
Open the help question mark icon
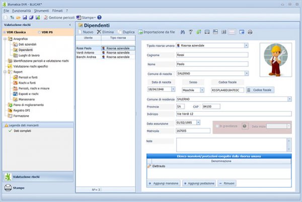(x=99, y=17)
